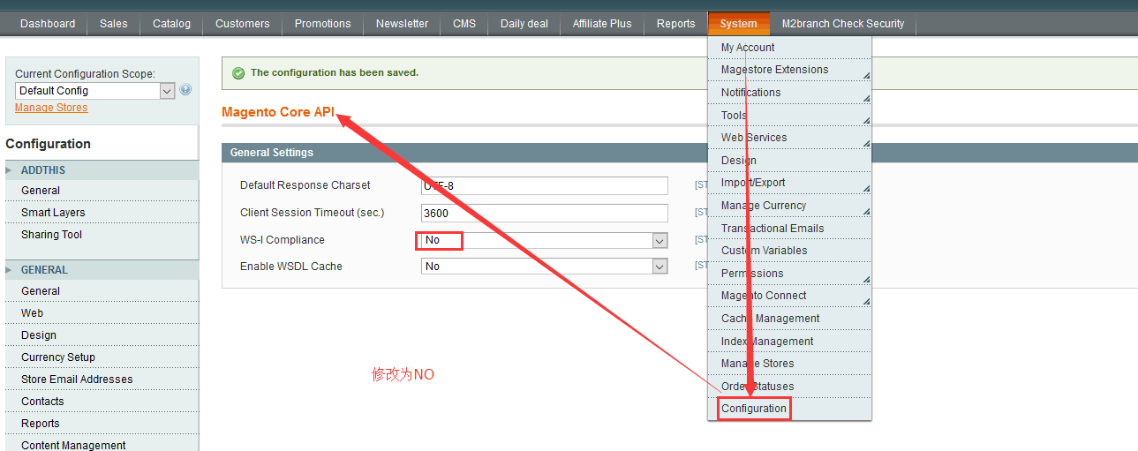Open the M2branch Check Security menu

coord(842,24)
